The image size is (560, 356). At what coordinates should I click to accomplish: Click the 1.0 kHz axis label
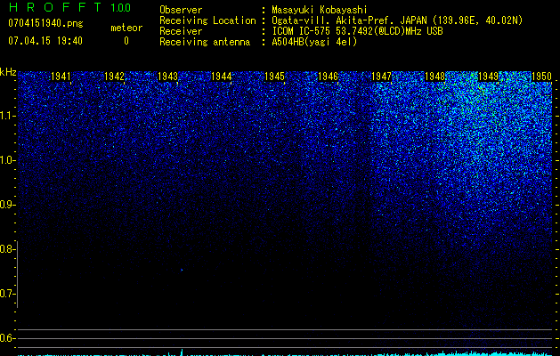(6, 160)
